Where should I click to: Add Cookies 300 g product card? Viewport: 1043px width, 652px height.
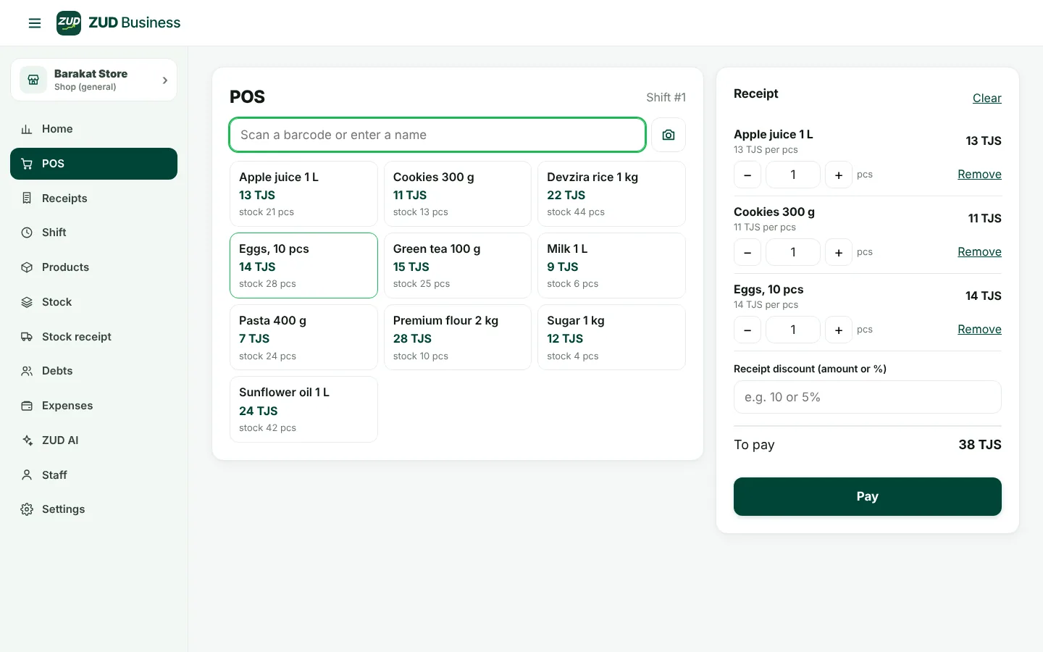coord(458,194)
